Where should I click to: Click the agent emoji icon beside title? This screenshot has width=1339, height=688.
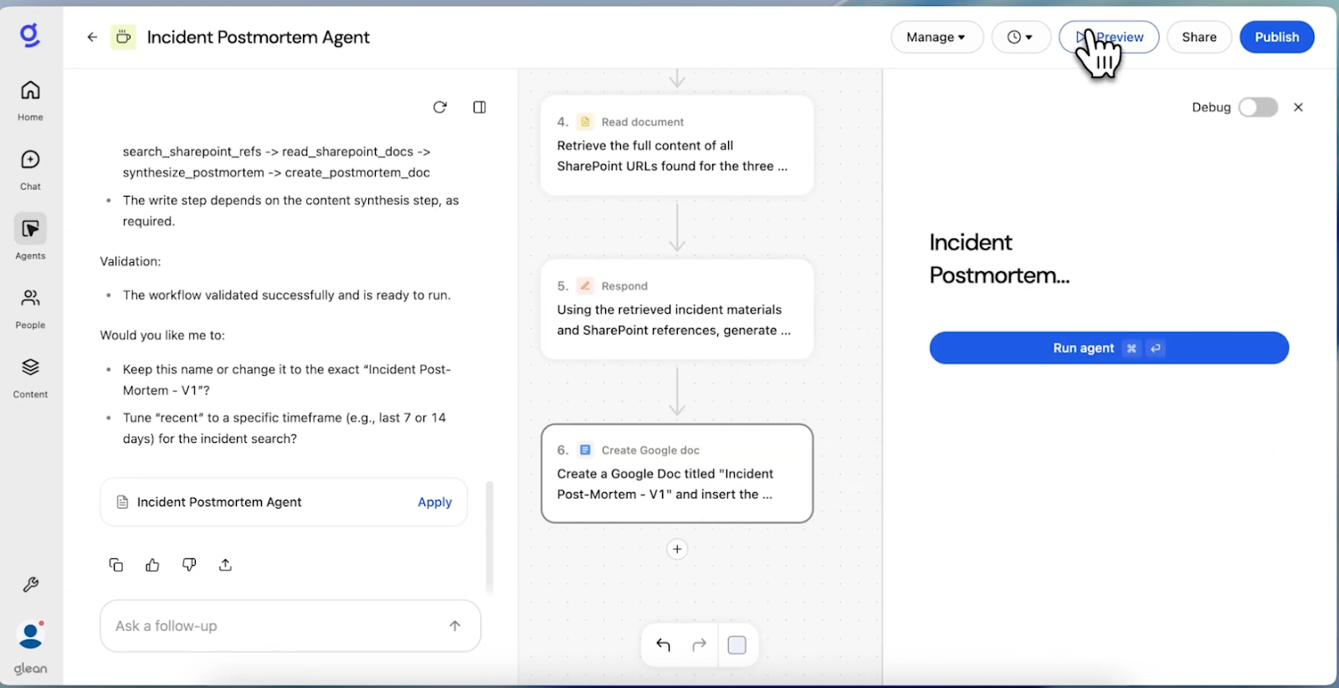124,37
